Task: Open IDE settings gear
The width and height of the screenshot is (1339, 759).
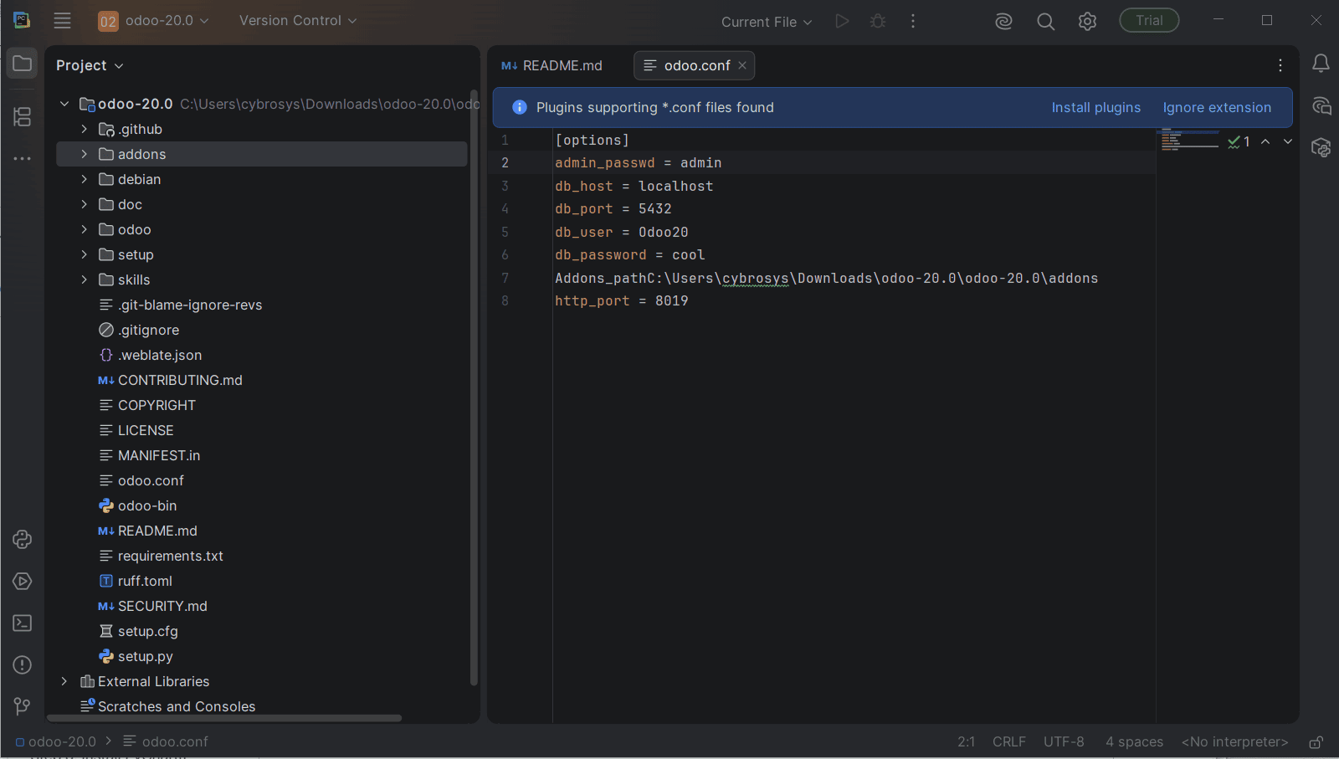Action: click(1087, 21)
